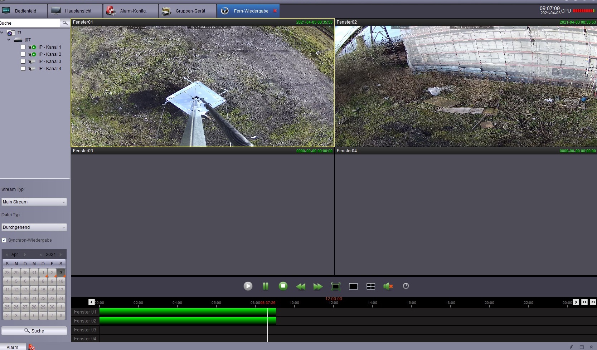Viewport: 597px width, 350px height.
Task: Click the rewind (slow down) button
Action: [301, 286]
